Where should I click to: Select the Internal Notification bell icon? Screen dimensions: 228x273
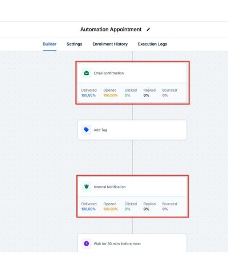[87, 187]
